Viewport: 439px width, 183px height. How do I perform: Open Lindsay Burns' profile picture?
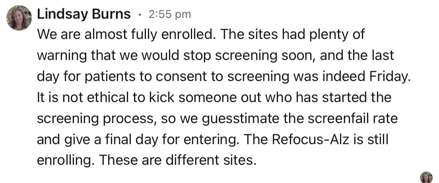coord(19,17)
